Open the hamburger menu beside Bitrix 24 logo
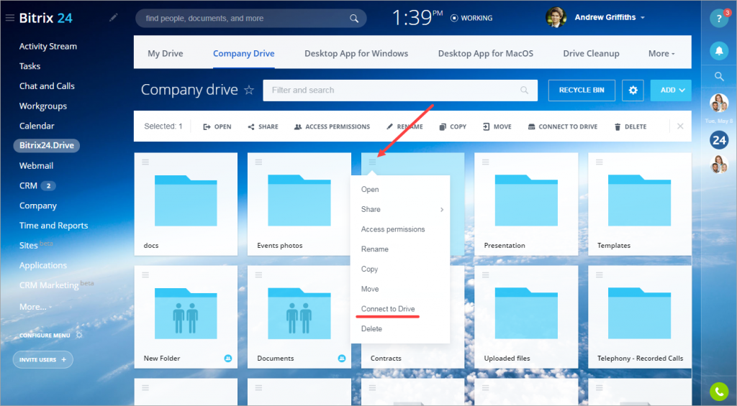This screenshot has height=406, width=737. pyautogui.click(x=10, y=18)
